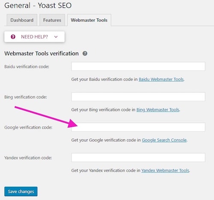
Task: Select the Webmaster Tools tab
Action: click(89, 20)
